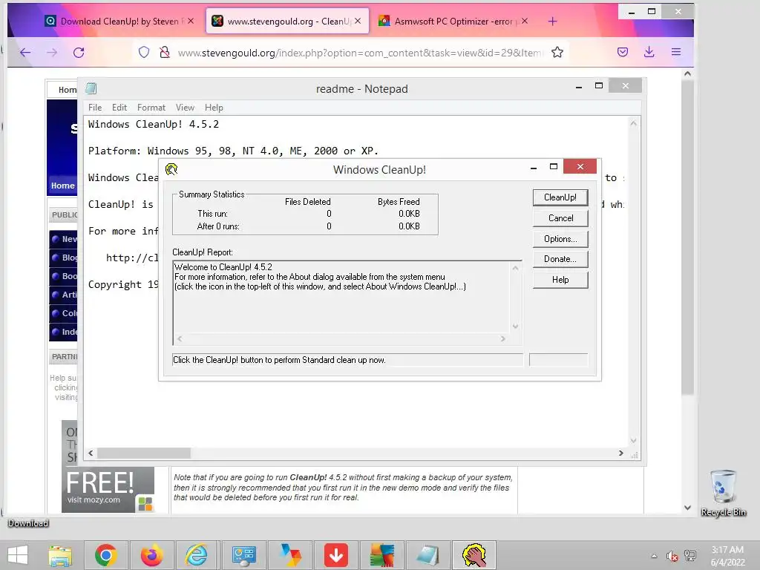Click the CleanUp! button to start cleaning
Viewport: 760px width, 570px height.
(x=560, y=197)
